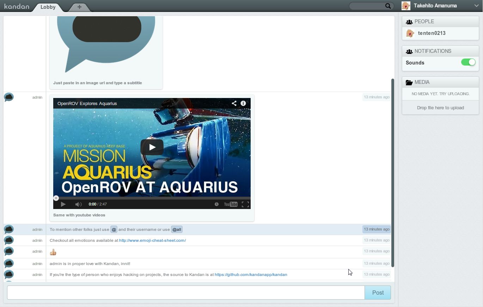The height and width of the screenshot is (307, 483).
Task: Open a new channel with plus tab
Action: click(x=79, y=7)
